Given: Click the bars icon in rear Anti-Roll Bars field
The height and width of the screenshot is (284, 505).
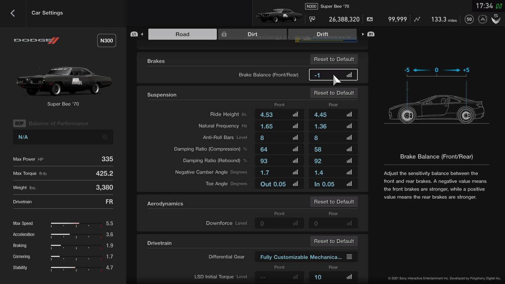Looking at the screenshot, I should click(x=349, y=138).
